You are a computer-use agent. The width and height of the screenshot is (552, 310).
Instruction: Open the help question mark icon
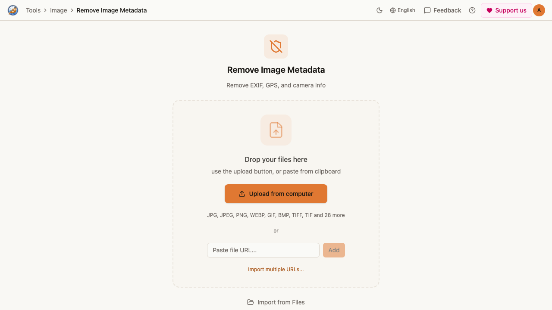(x=472, y=10)
